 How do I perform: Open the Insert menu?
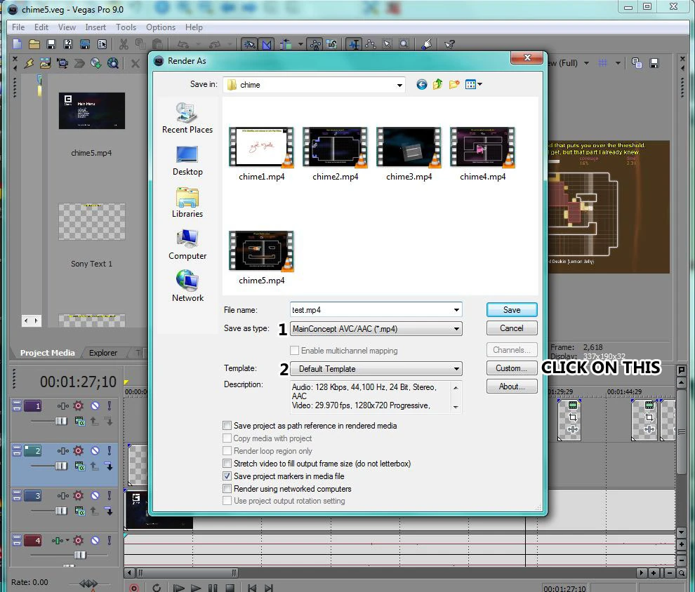(x=95, y=27)
